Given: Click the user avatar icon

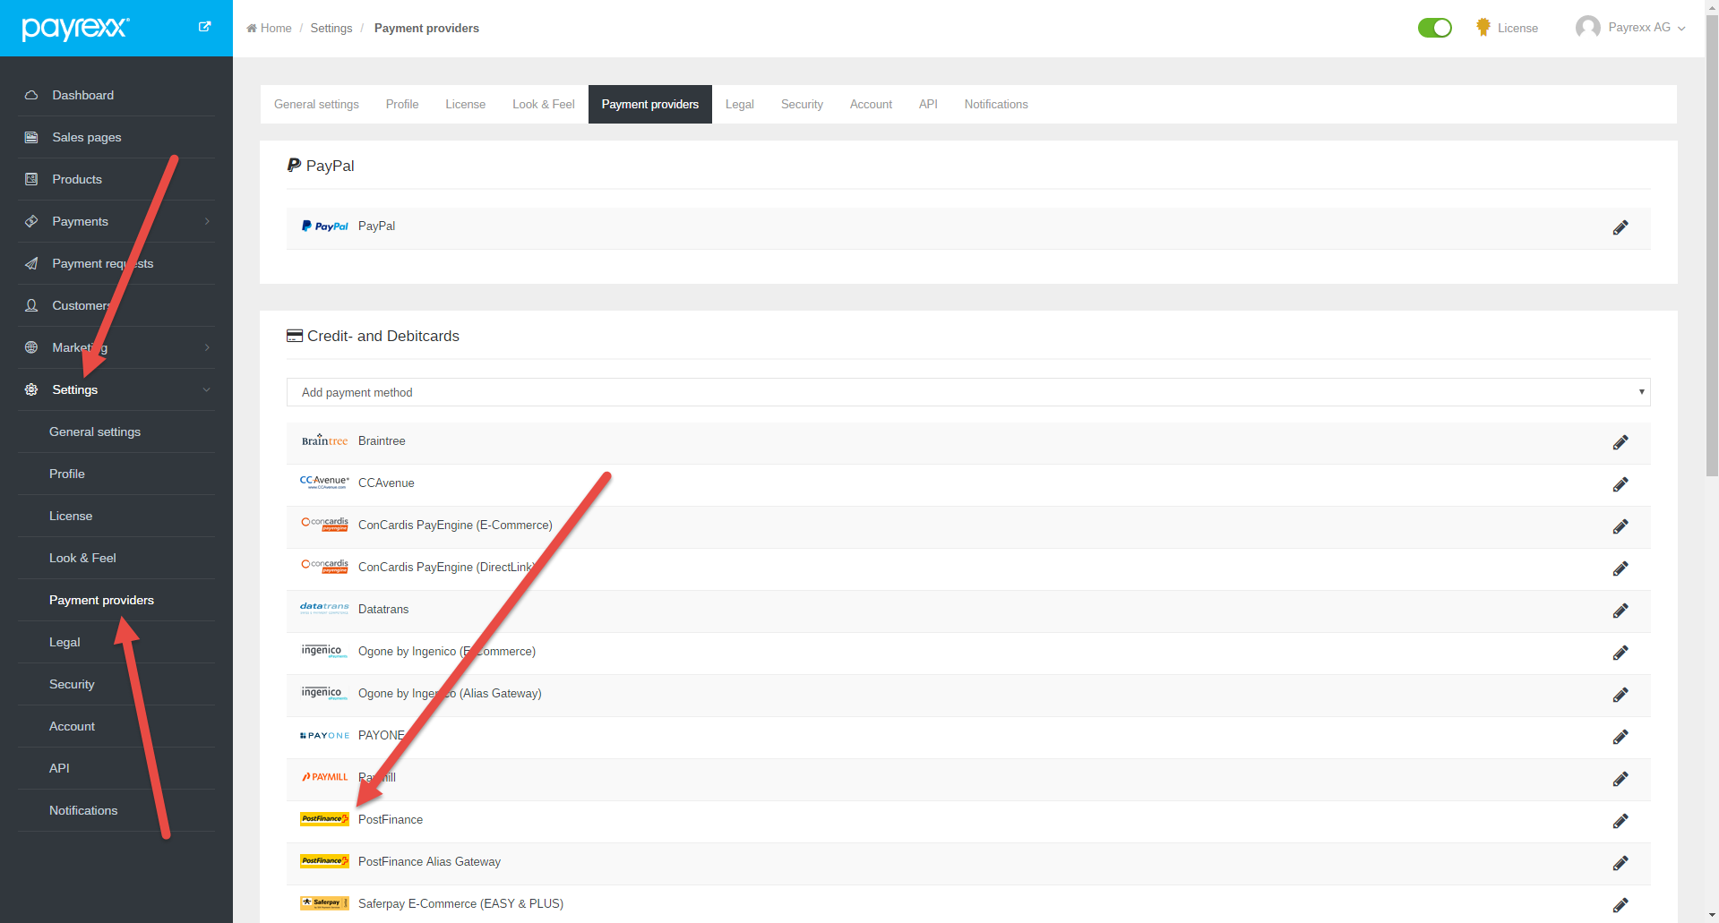Looking at the screenshot, I should point(1588,28).
